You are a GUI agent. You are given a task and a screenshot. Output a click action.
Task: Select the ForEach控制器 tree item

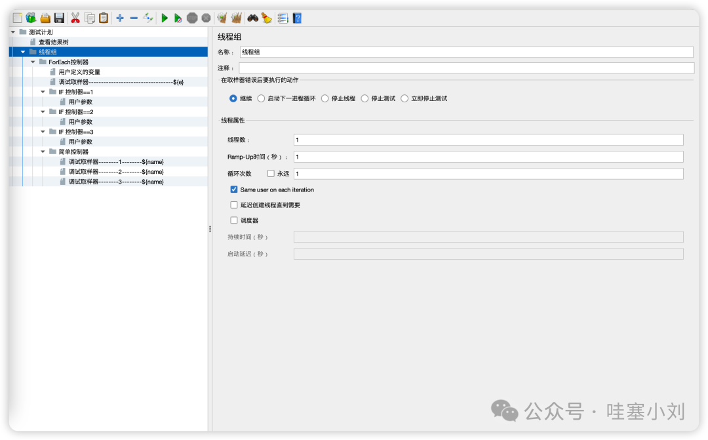tap(69, 62)
